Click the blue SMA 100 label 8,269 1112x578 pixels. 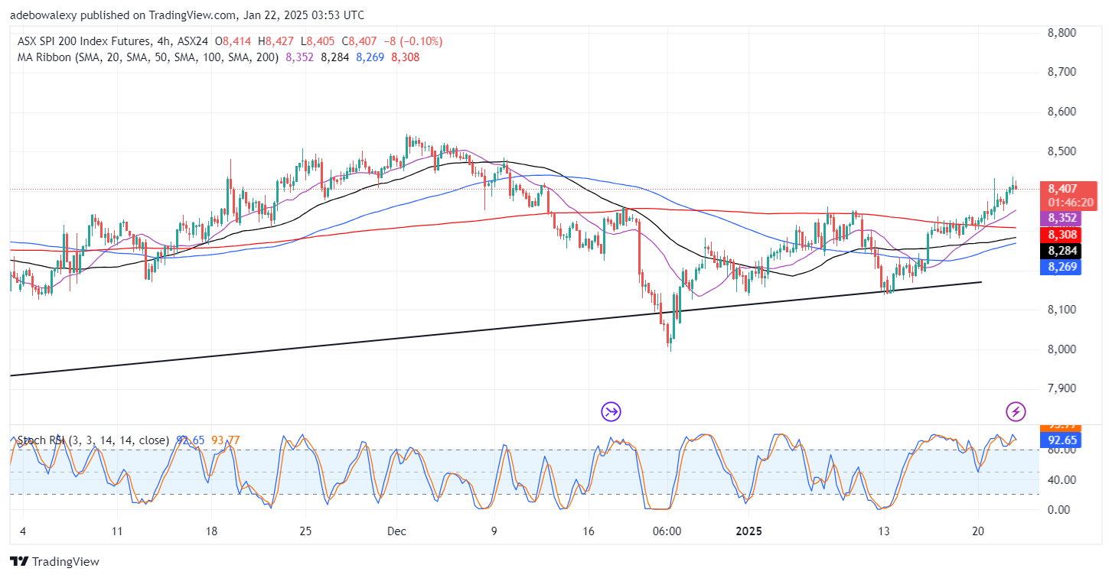1060,268
